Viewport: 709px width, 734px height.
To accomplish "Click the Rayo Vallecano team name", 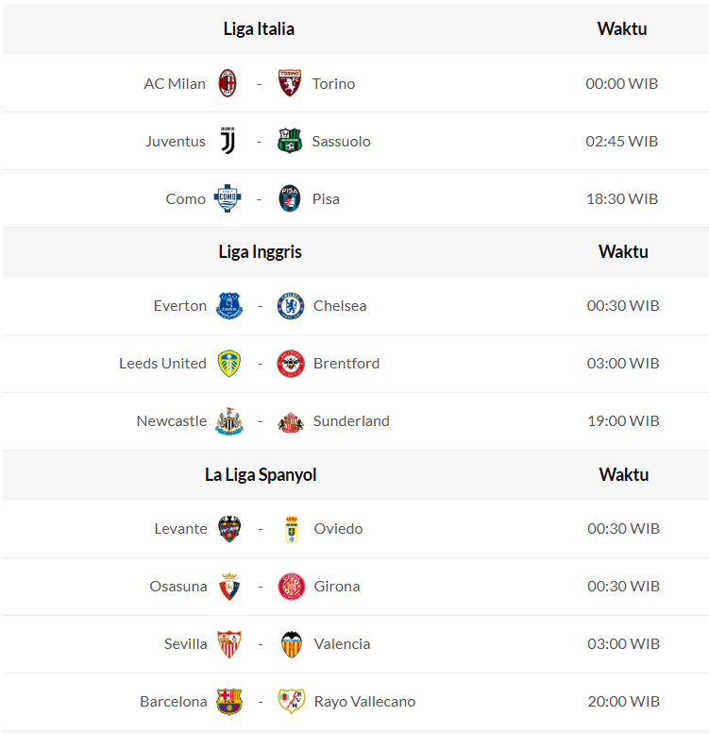I will 364,701.
